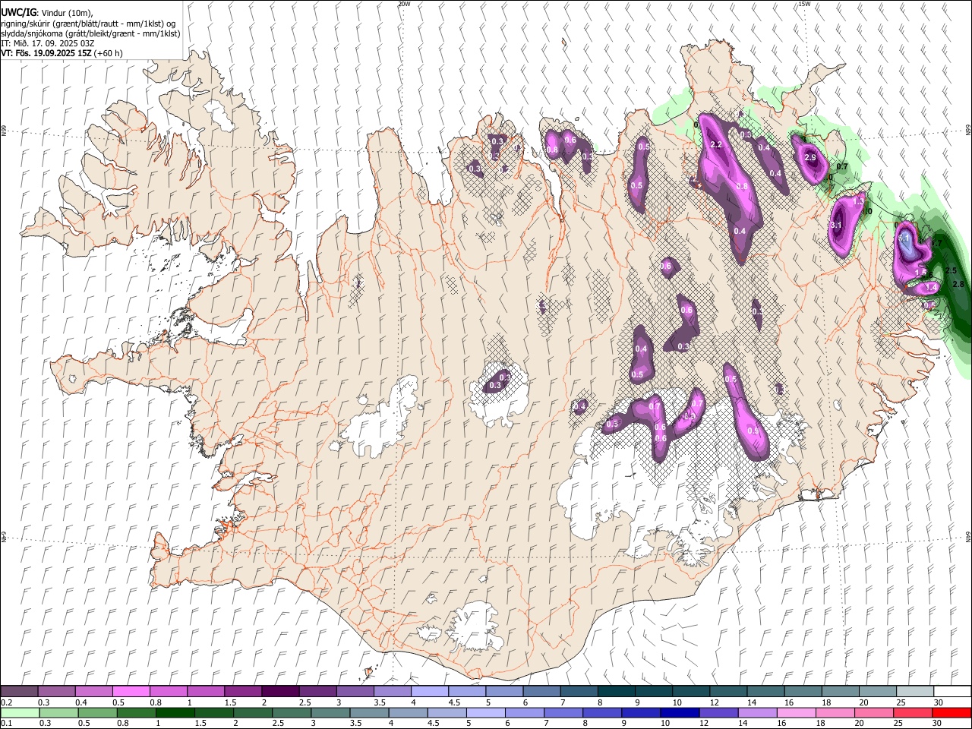972x729 pixels.
Task: Select the darkest purple 2 swatch in snow legend
Action: (279, 691)
